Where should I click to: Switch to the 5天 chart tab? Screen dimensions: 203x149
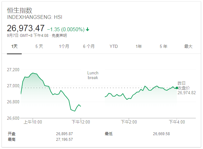39,46
